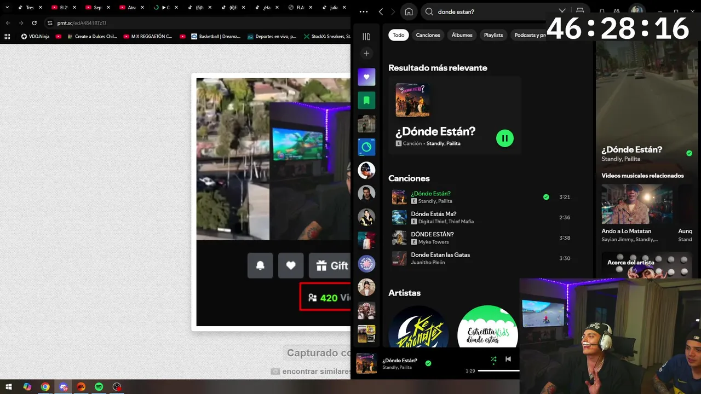Viewport: 701px width, 394px height.
Task: Click Chrome address bar with prnt.sc URL
Action: coord(197,23)
